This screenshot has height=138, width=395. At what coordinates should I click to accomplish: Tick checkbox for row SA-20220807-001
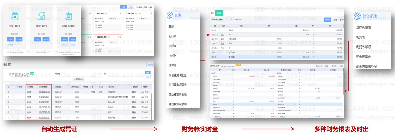point(14,102)
